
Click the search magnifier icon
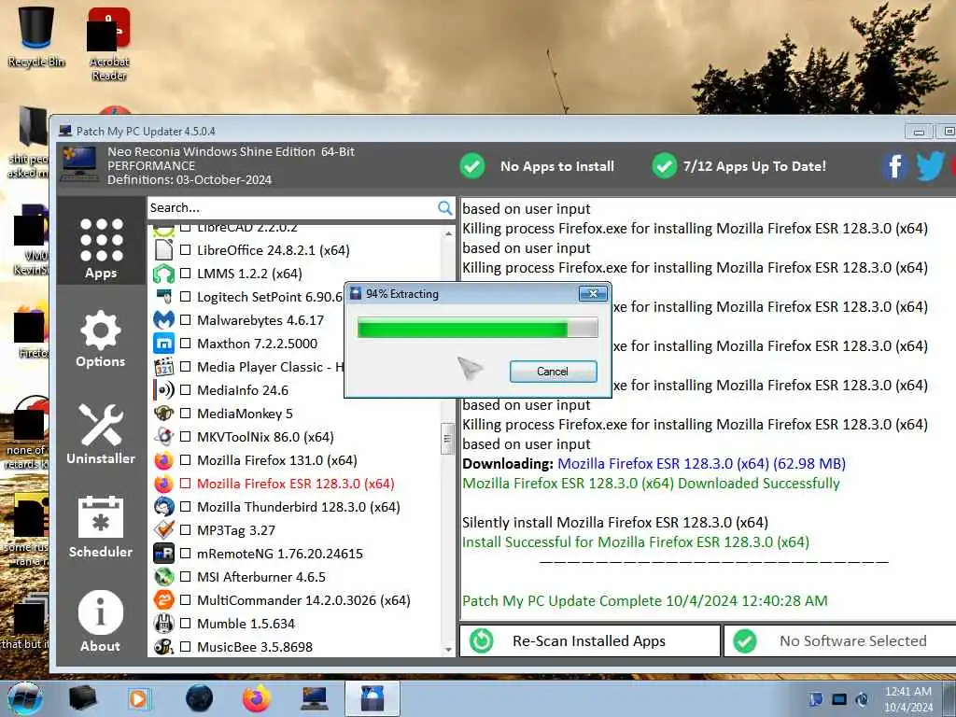point(445,208)
